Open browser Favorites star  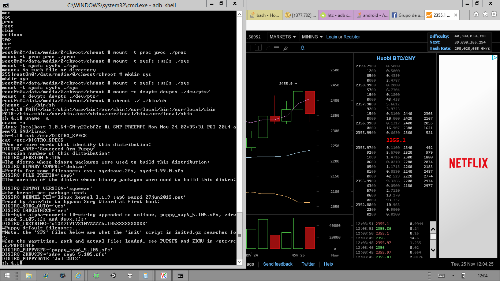tap(485, 14)
